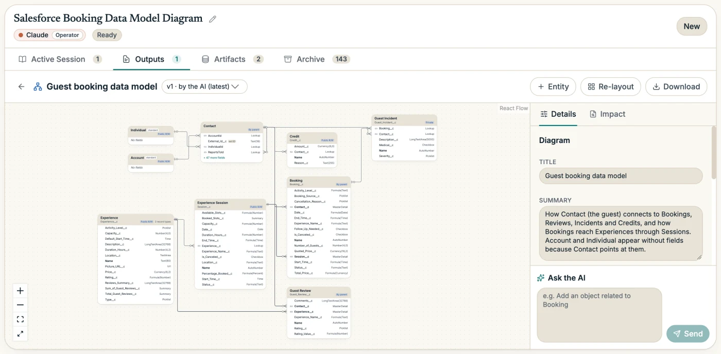Click the sparkle icon next to Ask the AI
Viewport: 721px width, 354px height.
tap(541, 278)
